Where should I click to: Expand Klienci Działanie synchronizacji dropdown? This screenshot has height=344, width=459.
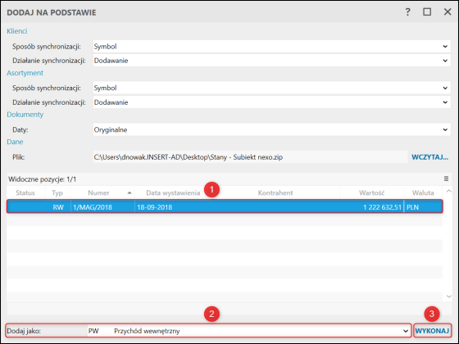[x=445, y=61]
